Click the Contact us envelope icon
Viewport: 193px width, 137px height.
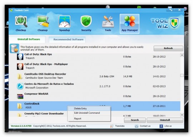pos(137,126)
